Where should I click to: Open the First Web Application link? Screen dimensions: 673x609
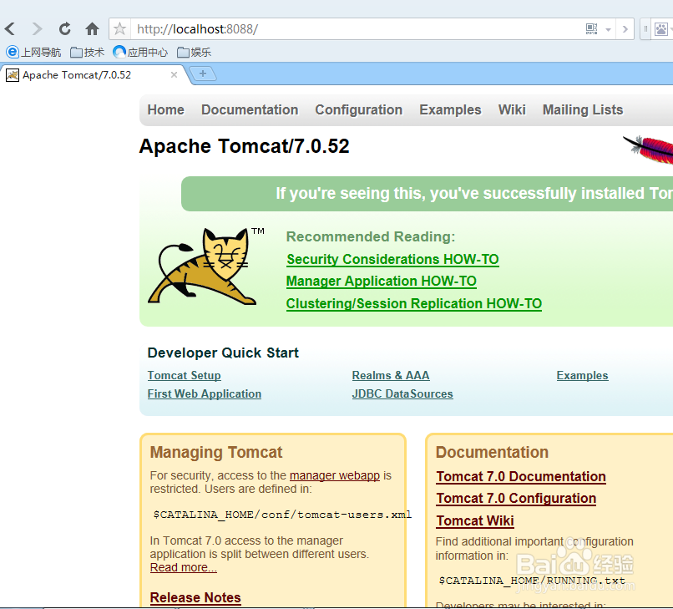click(x=205, y=394)
